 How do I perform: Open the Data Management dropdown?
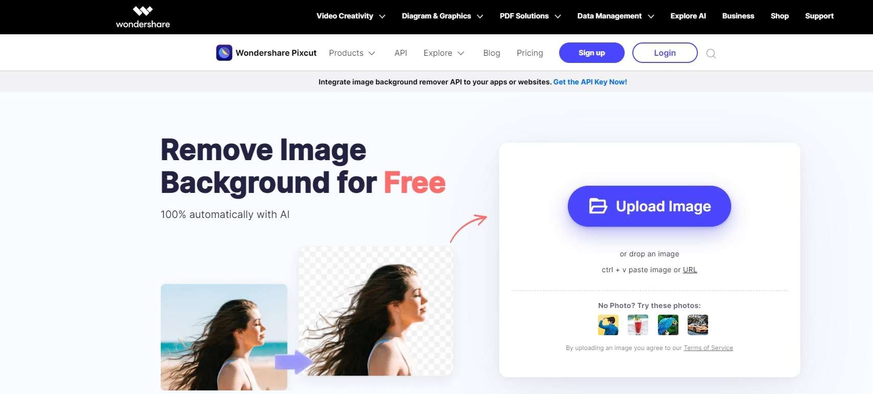tap(615, 16)
